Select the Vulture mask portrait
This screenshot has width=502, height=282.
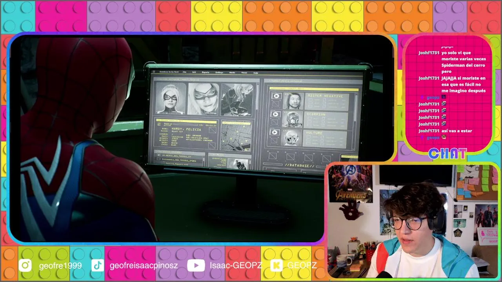[x=292, y=137]
